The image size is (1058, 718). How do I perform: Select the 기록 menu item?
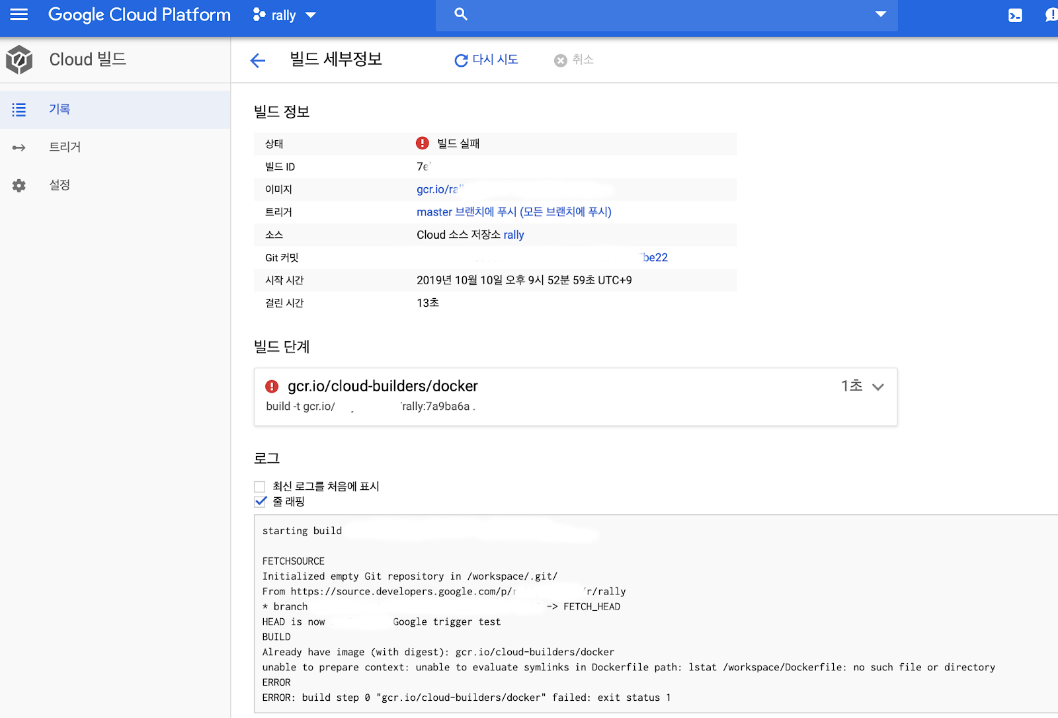[x=115, y=110]
